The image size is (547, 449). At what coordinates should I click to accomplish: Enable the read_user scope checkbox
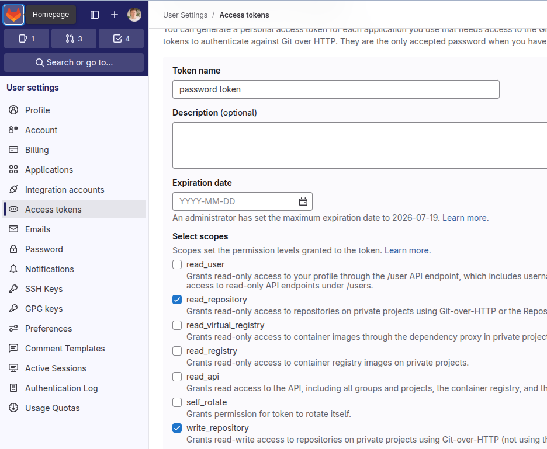pyautogui.click(x=177, y=264)
